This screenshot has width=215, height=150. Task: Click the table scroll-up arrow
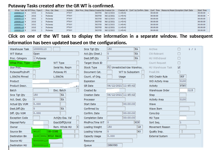208,13
